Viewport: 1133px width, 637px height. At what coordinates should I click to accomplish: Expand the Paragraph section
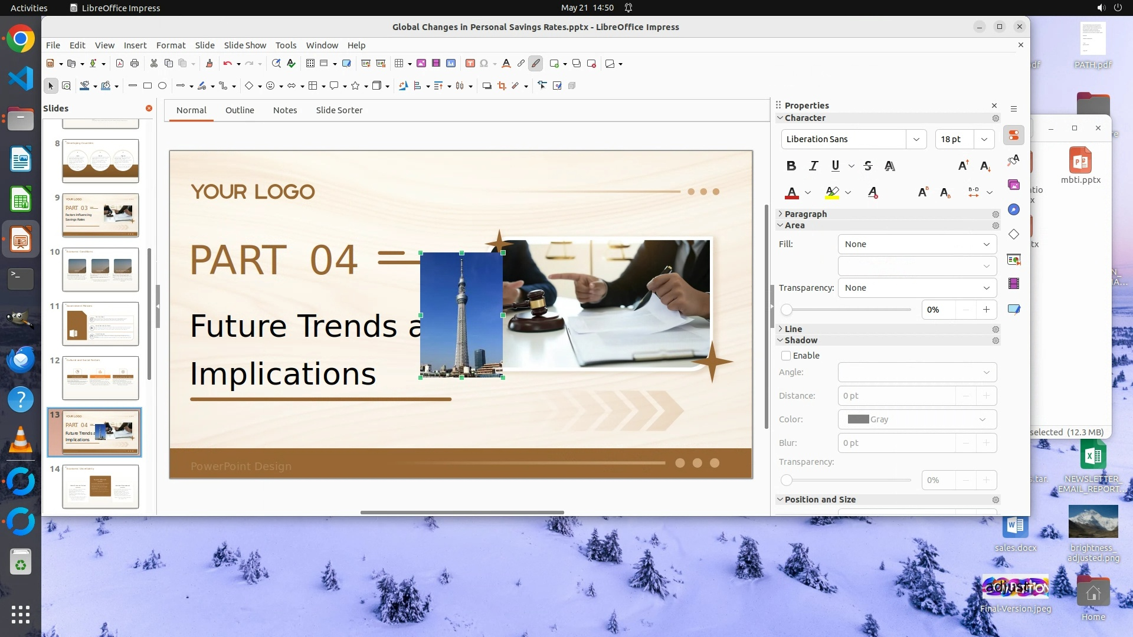tap(805, 214)
